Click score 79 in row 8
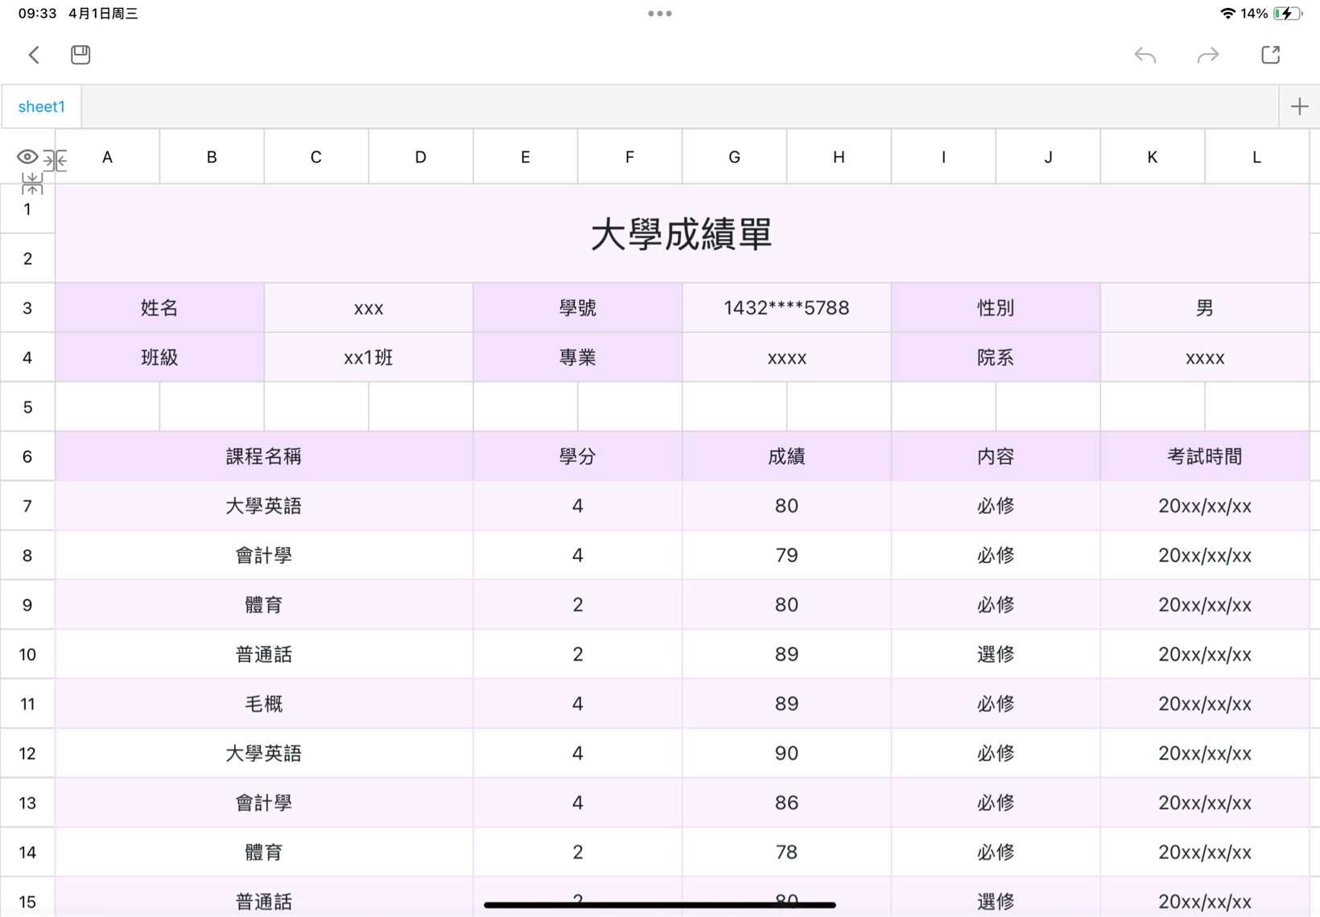The image size is (1320, 917). [786, 555]
